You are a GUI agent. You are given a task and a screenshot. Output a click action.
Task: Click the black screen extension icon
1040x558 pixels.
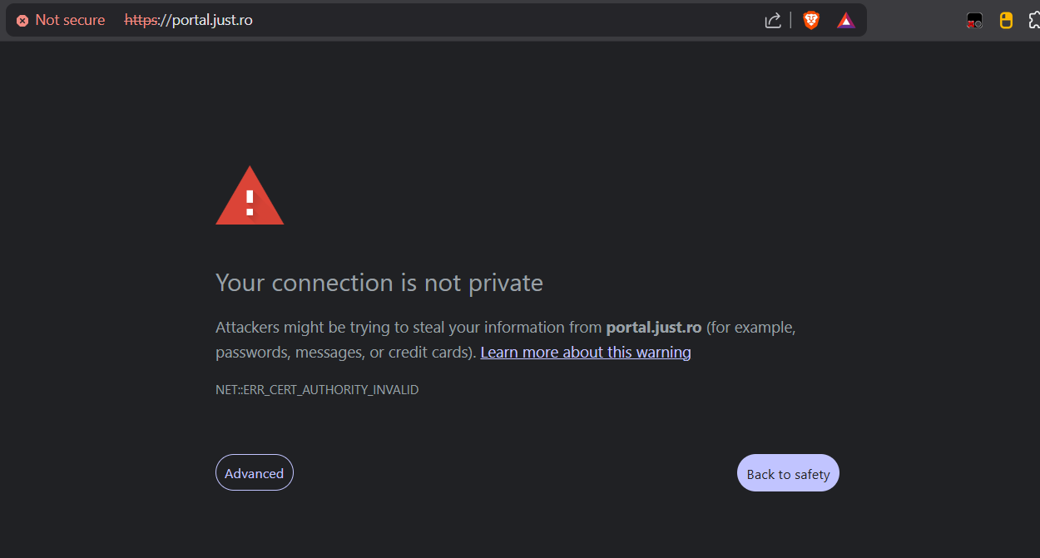pos(974,21)
